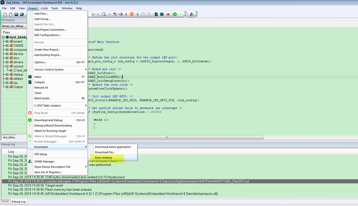Screen dimensions: 358x206
Task: Expand the board folder in workspace tree
Action: [7, 41]
